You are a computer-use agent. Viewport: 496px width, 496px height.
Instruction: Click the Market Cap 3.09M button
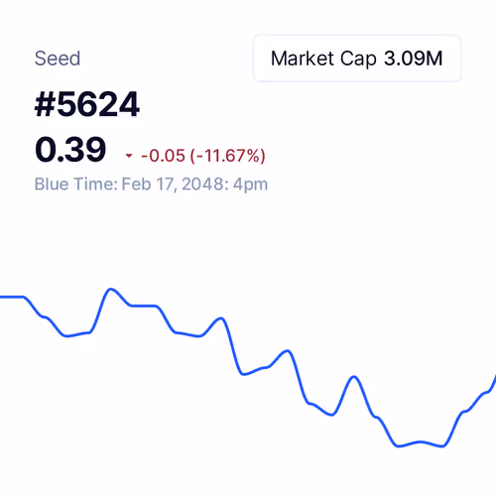click(357, 58)
